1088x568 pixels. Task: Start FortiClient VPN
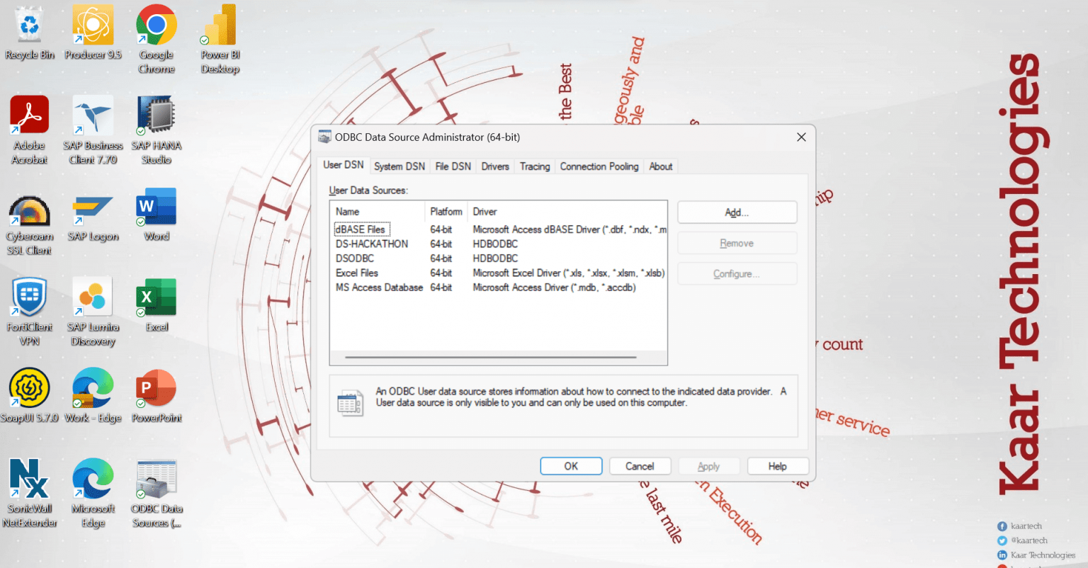pos(30,296)
